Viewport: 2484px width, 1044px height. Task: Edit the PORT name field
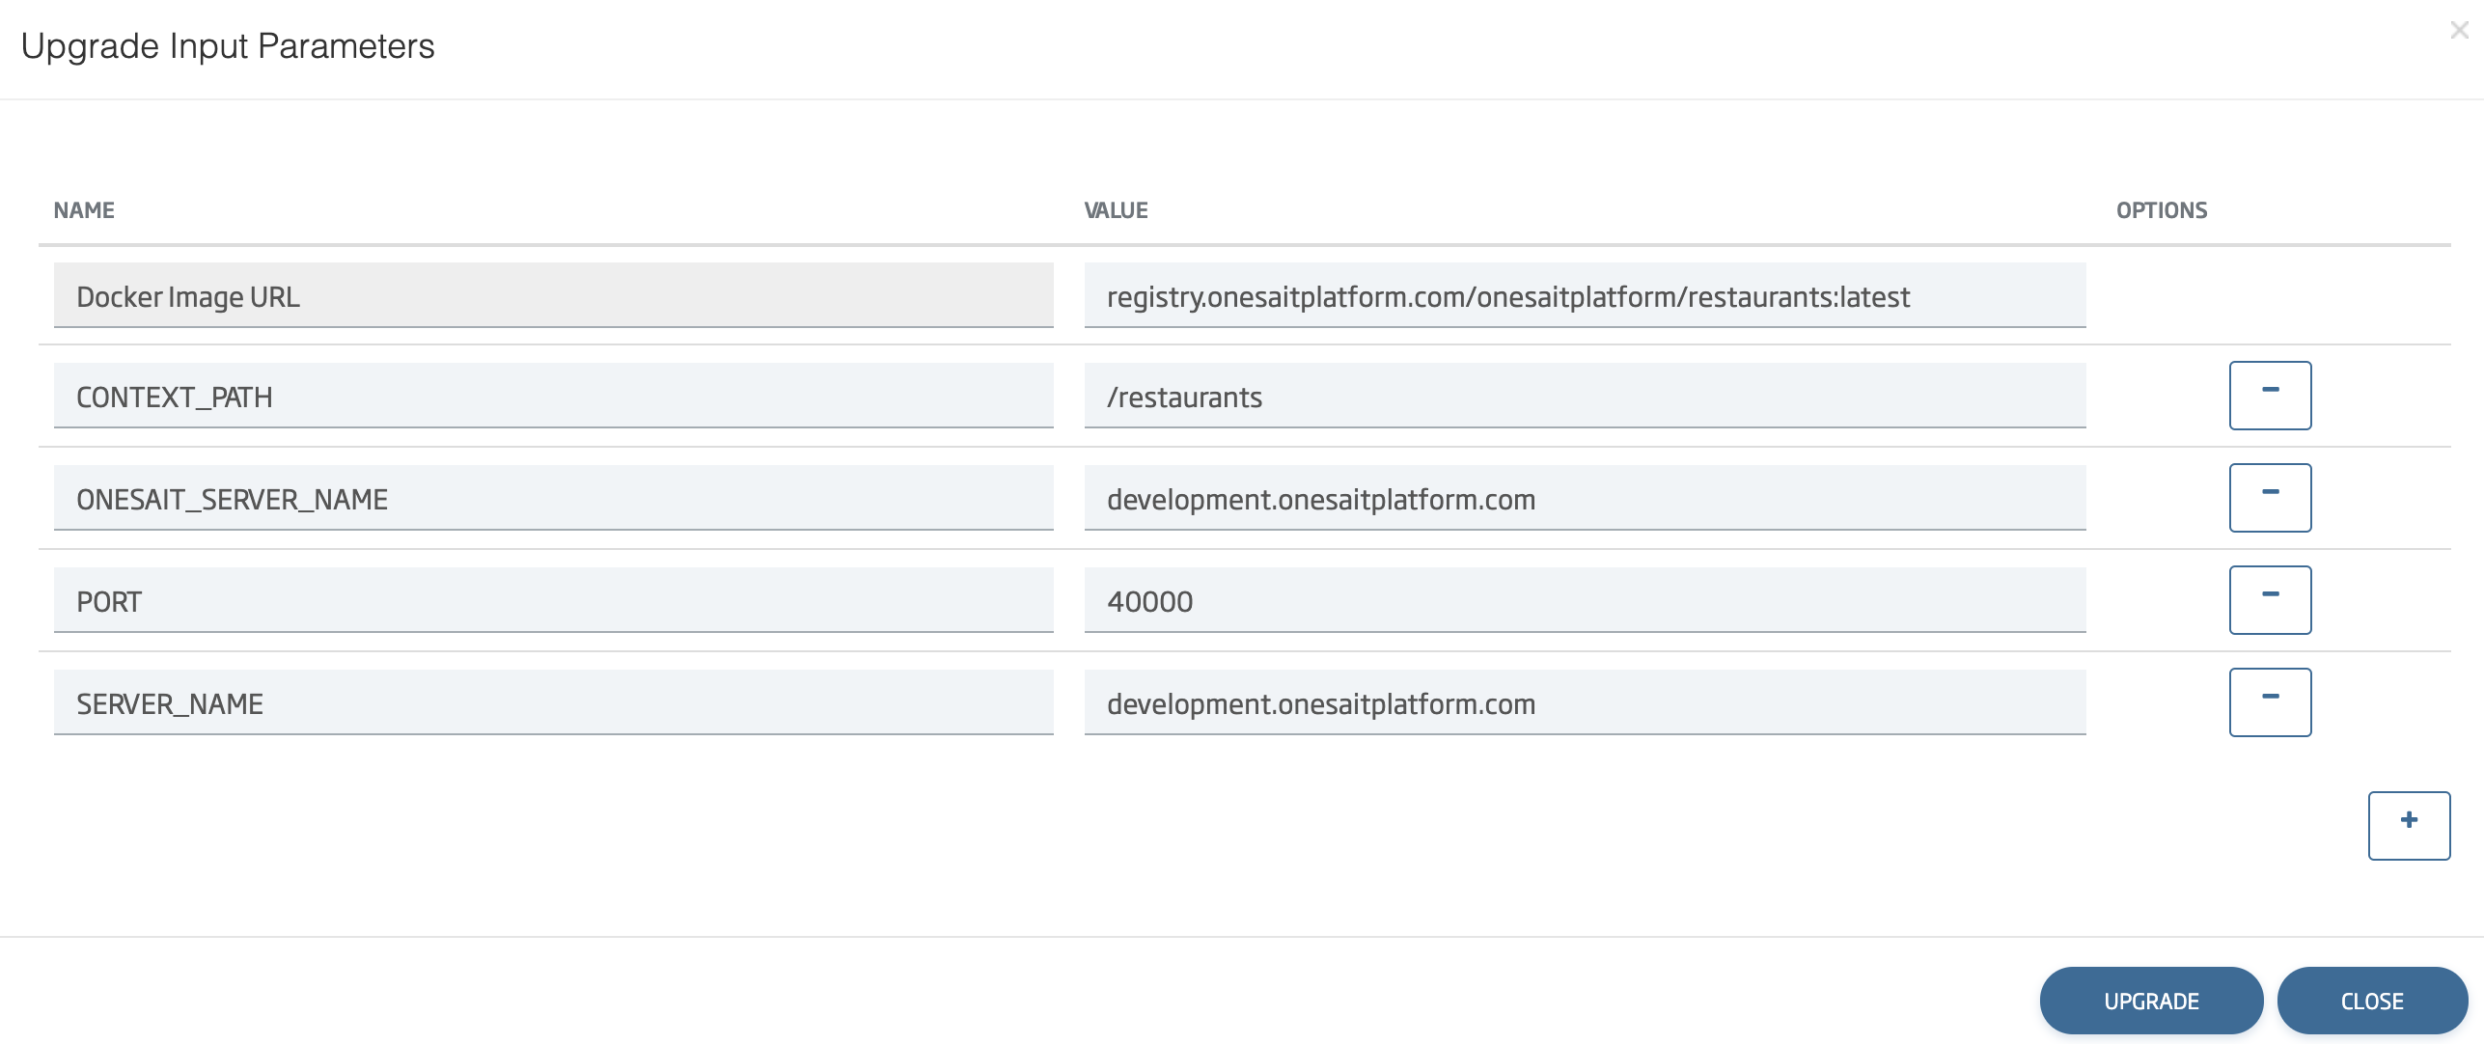[x=553, y=601]
